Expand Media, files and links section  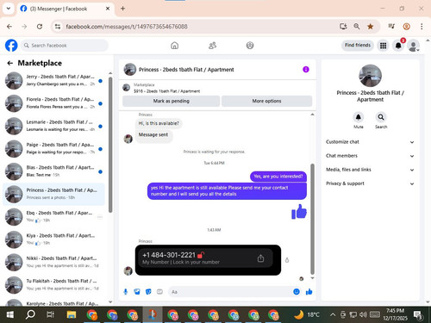(370, 170)
